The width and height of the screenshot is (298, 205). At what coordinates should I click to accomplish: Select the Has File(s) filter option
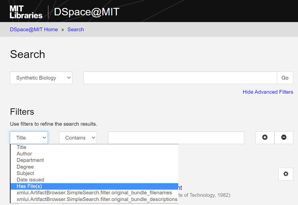tap(94, 186)
